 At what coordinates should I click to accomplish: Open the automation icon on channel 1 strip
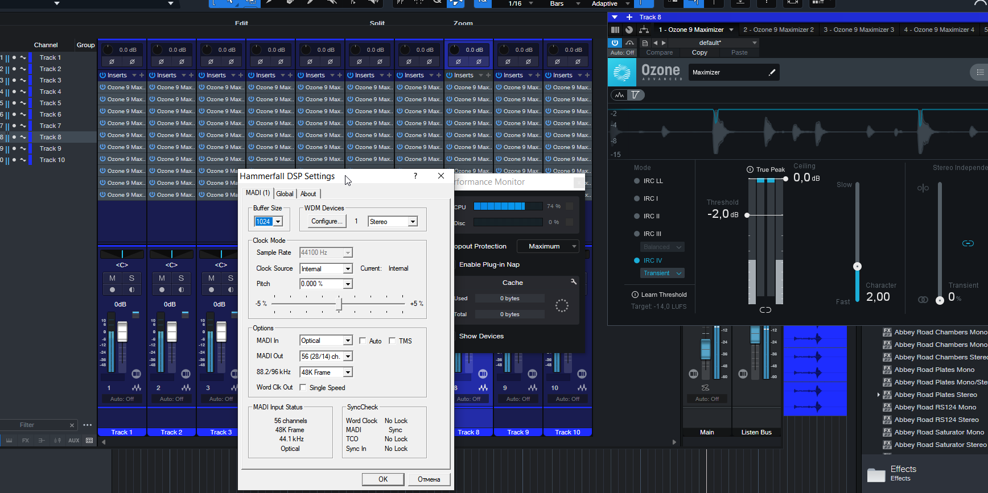136,387
